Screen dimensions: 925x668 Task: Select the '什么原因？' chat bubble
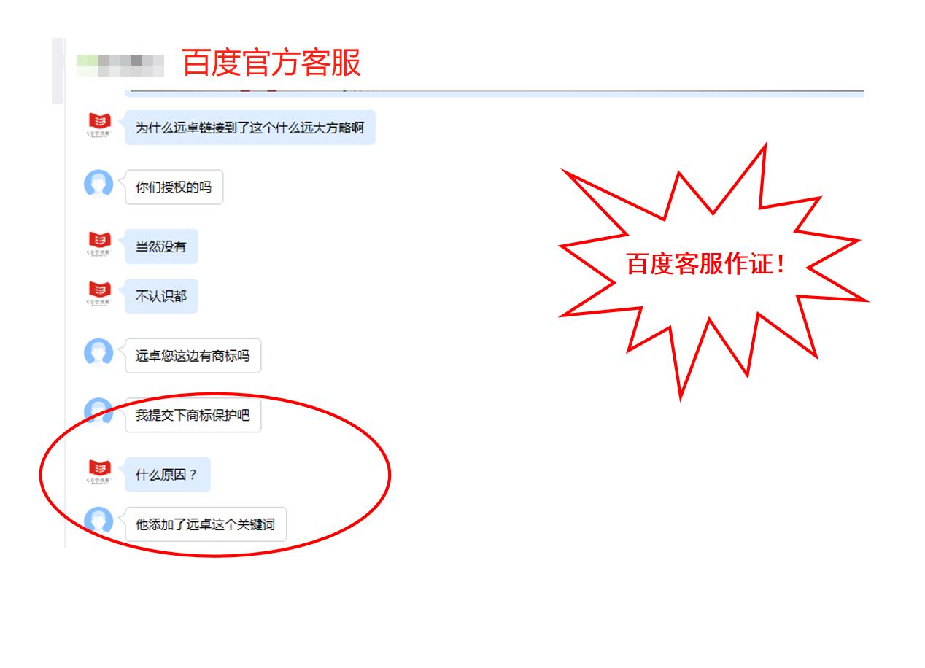[167, 475]
